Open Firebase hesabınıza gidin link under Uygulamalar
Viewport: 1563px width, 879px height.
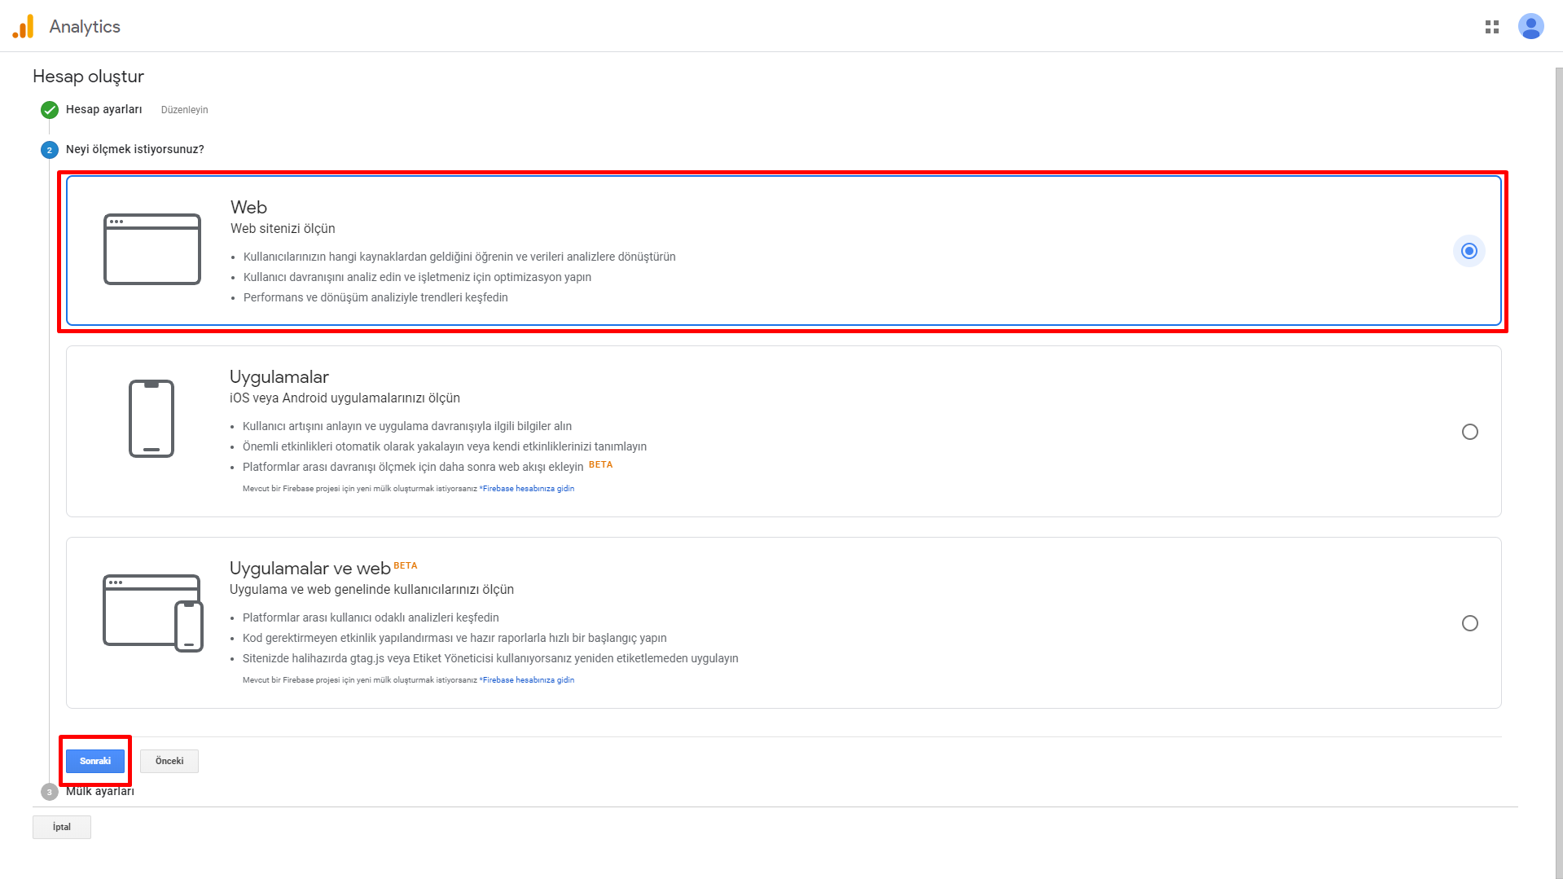(528, 489)
